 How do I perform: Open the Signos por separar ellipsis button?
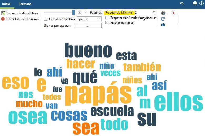tap(87, 26)
